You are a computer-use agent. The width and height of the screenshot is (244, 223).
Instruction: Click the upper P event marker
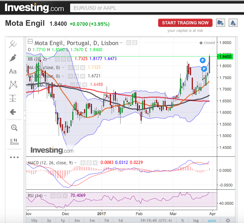click(202, 60)
